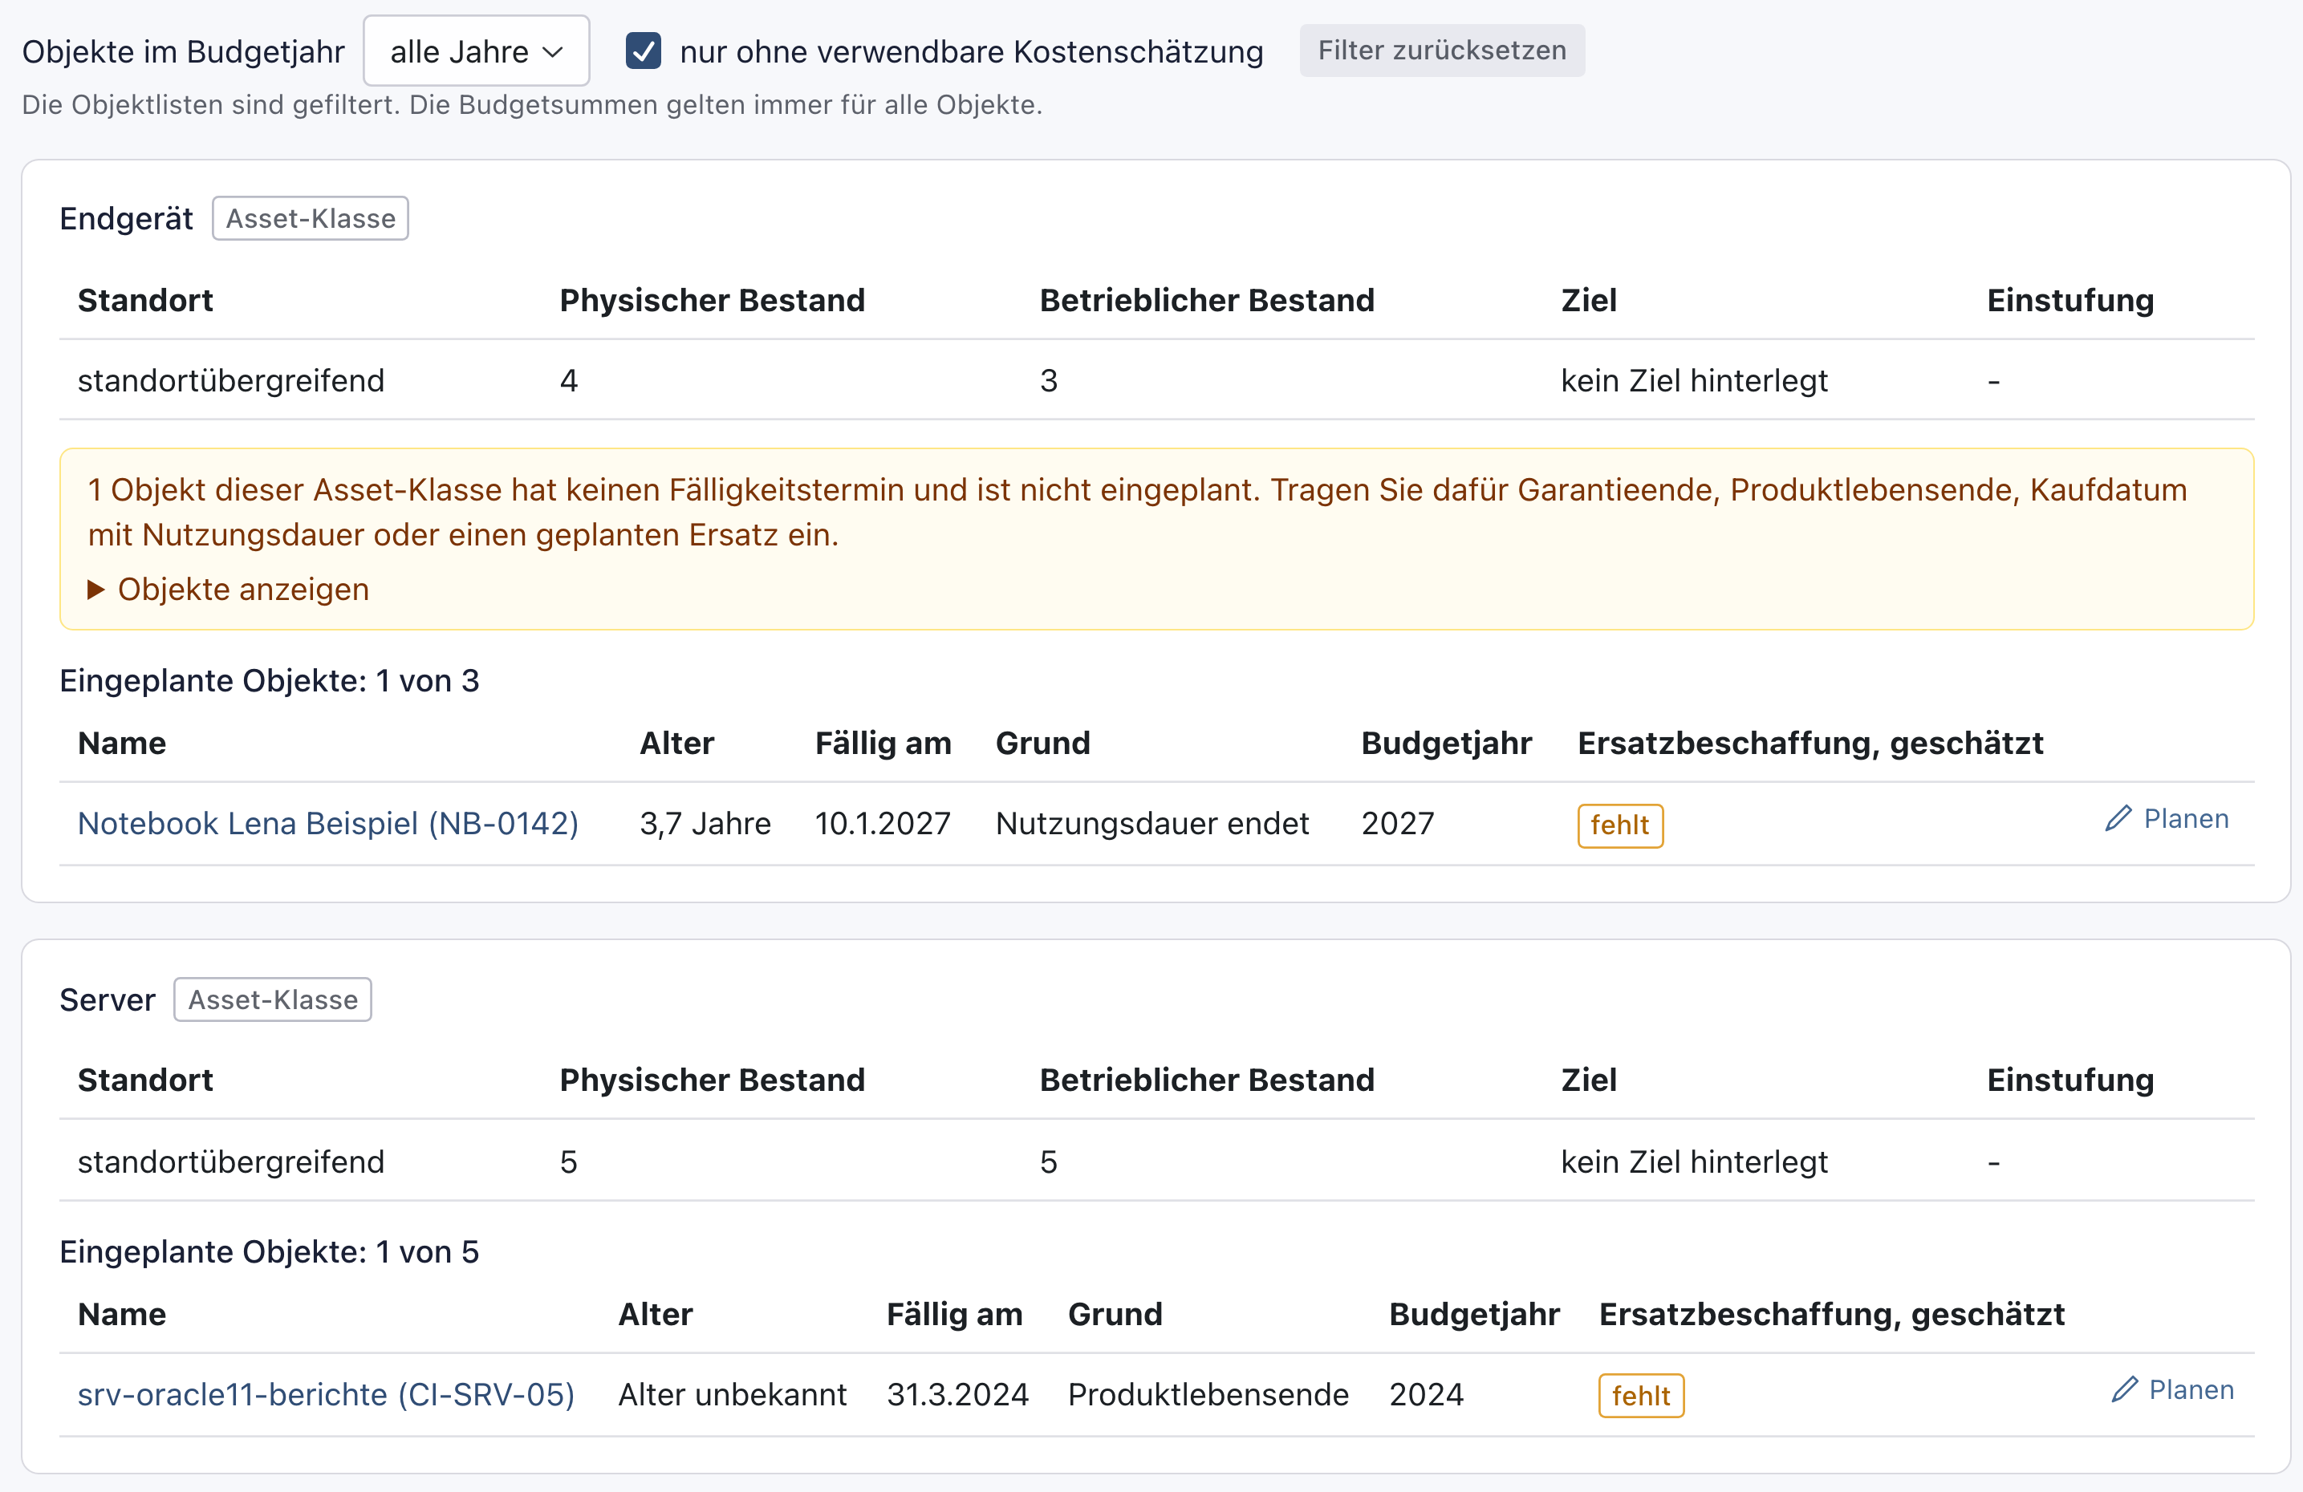Screen dimensions: 2303x1492
Task: Click budget year '2024' cell
Action: pos(1426,1394)
